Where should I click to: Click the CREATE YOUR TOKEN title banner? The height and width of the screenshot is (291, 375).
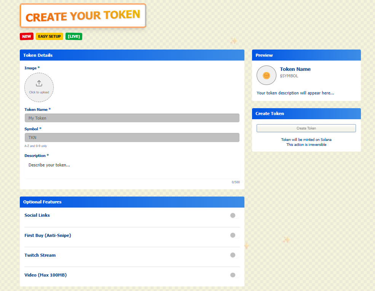point(83,16)
